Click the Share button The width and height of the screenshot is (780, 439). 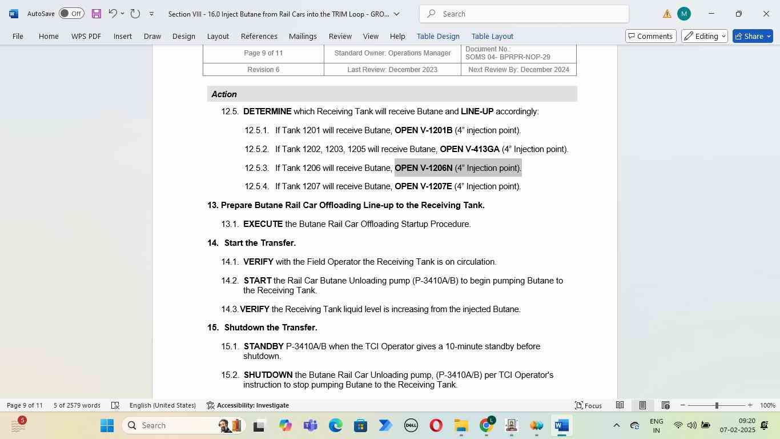[753, 36]
